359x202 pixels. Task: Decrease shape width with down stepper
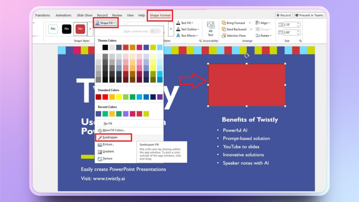tap(298, 34)
